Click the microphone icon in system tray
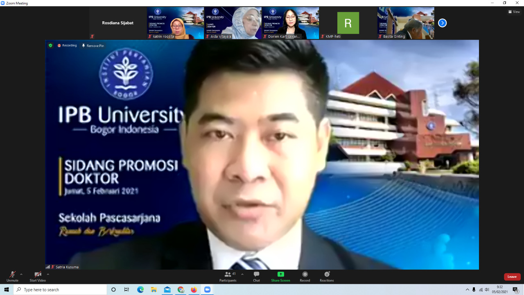 coord(474,290)
